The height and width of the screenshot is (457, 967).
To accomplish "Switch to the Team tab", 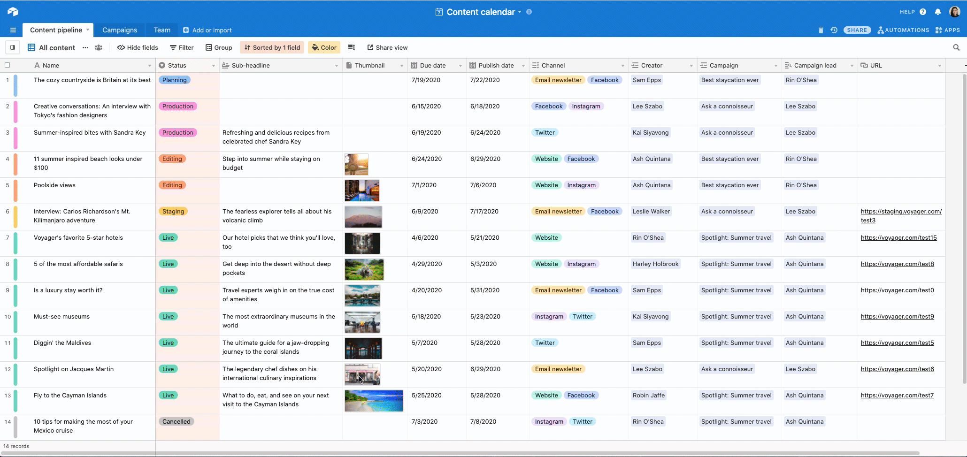I will 162,30.
